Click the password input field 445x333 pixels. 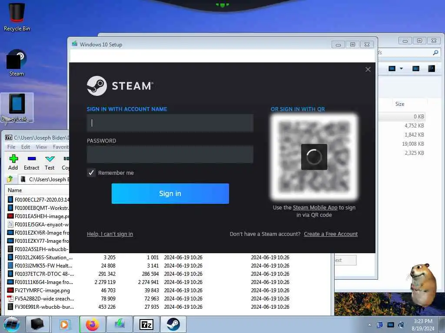coord(170,154)
